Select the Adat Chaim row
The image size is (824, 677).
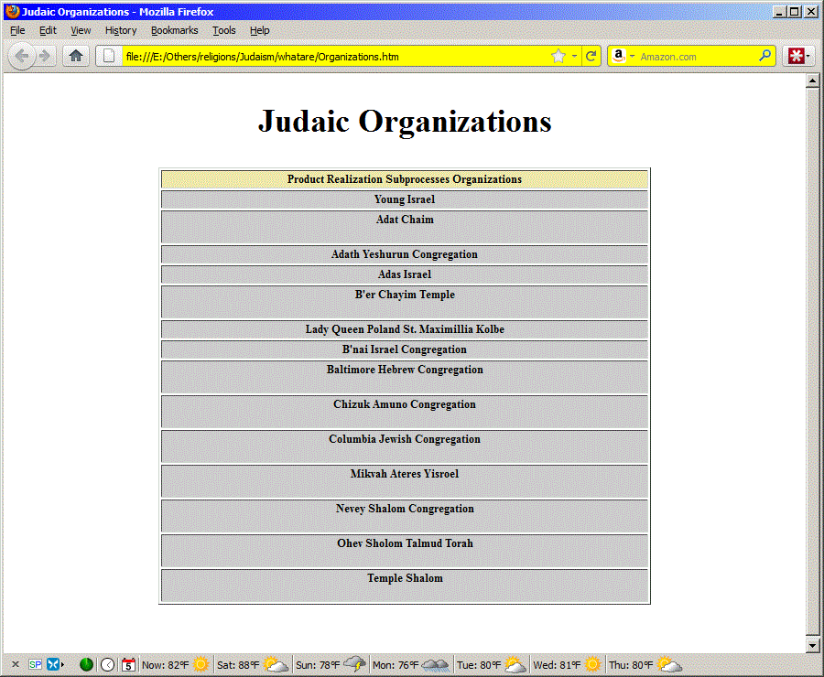tap(405, 227)
